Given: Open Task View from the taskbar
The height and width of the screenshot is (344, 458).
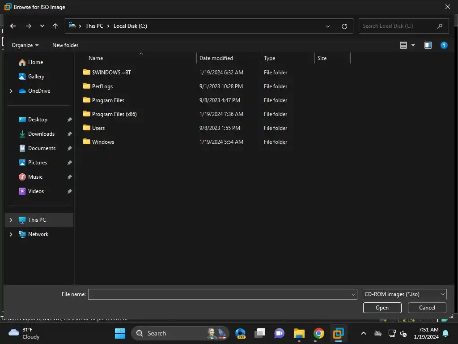Looking at the screenshot, I should tap(260, 333).
